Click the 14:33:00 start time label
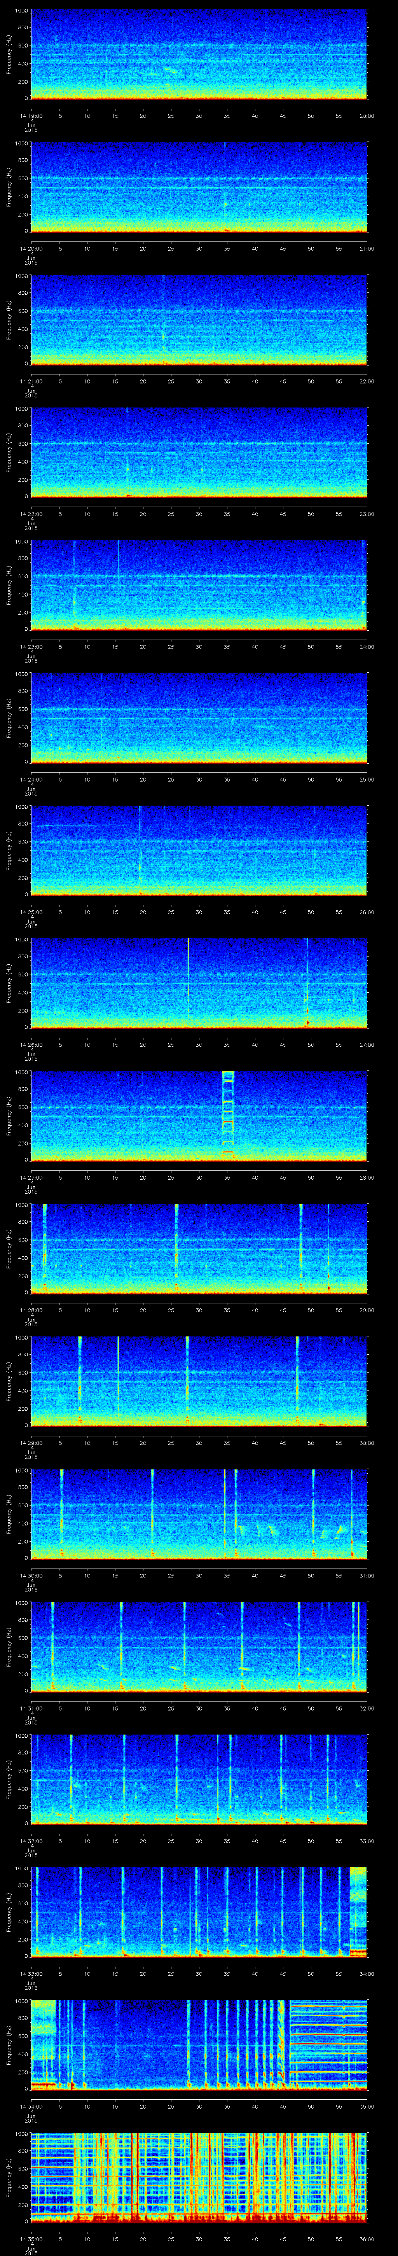Image resolution: width=398 pixels, height=2256 pixels. pos(31,1973)
